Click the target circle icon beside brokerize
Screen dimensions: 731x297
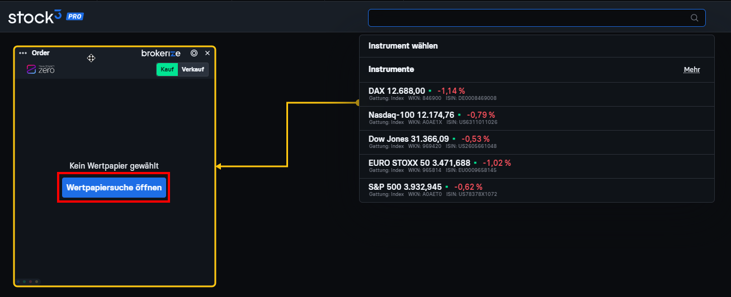[x=194, y=53]
